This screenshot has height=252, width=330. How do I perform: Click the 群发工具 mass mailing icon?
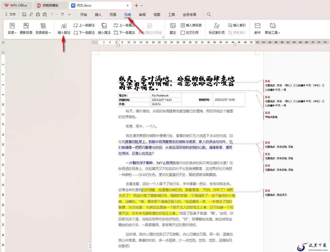(273, 26)
